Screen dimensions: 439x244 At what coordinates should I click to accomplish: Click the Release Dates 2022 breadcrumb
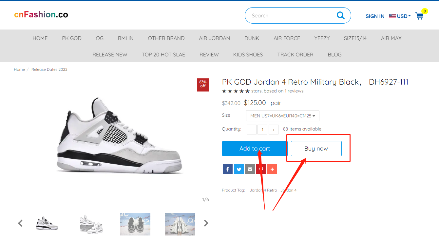click(49, 70)
